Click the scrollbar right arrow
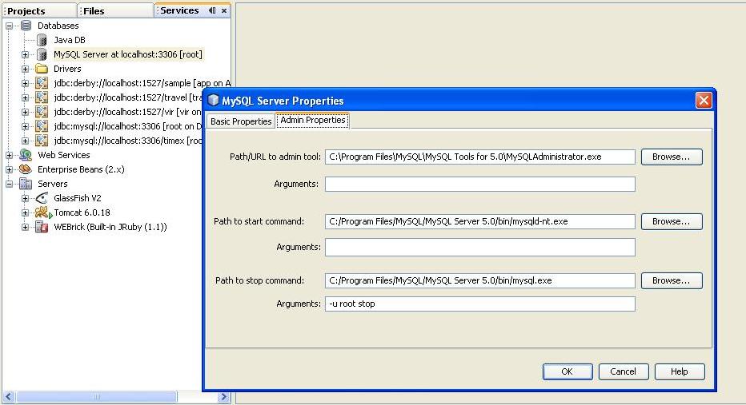 point(223,396)
